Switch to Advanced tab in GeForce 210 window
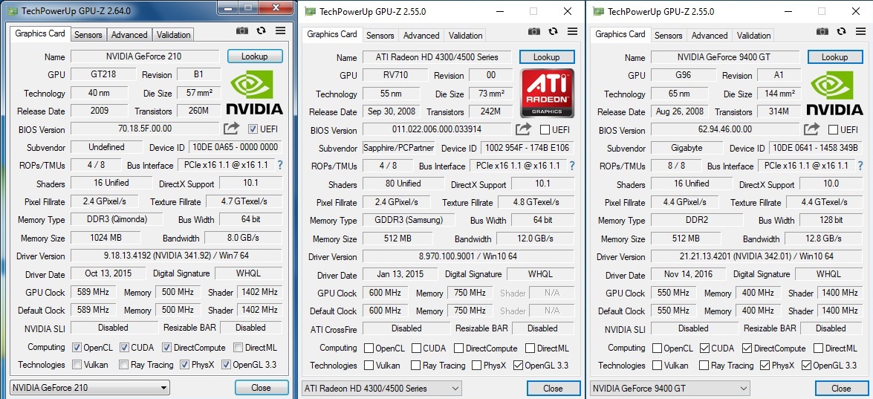Viewport: 873px width, 399px height. coord(129,34)
